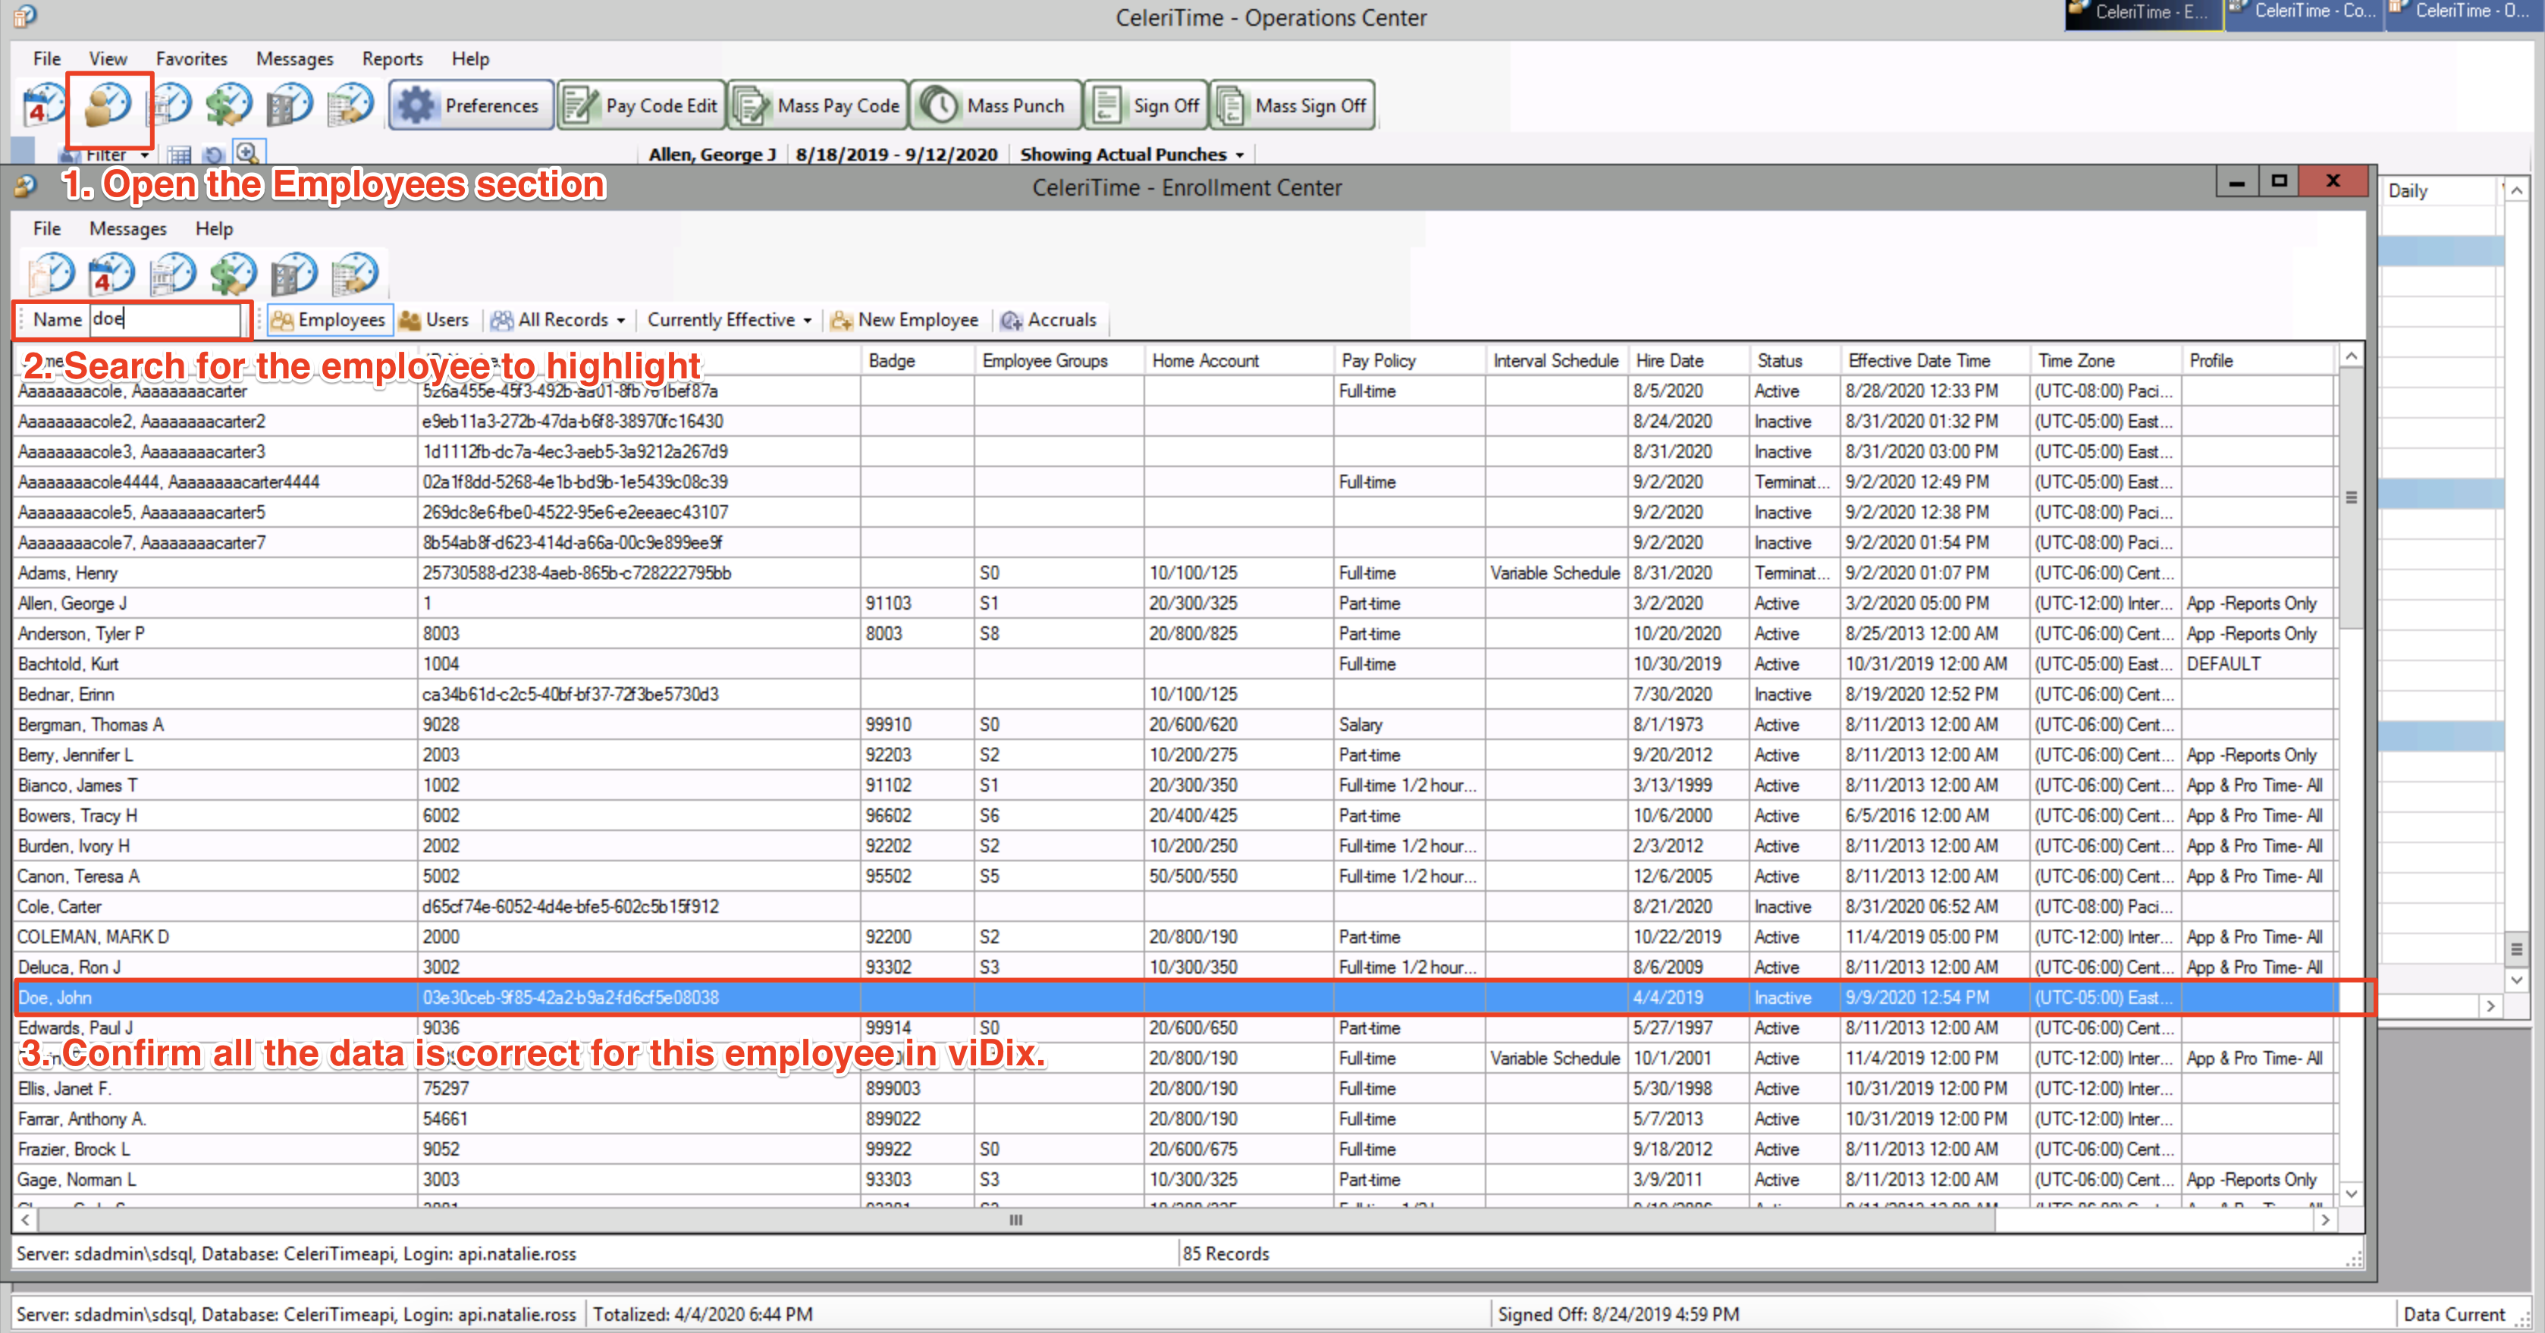The height and width of the screenshot is (1333, 2545).
Task: Open the Messages menu in Enrollment Center
Action: pyautogui.click(x=127, y=228)
